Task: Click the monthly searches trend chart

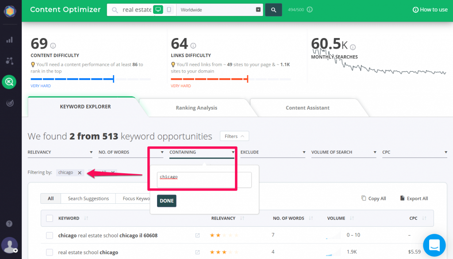Action: (379, 62)
